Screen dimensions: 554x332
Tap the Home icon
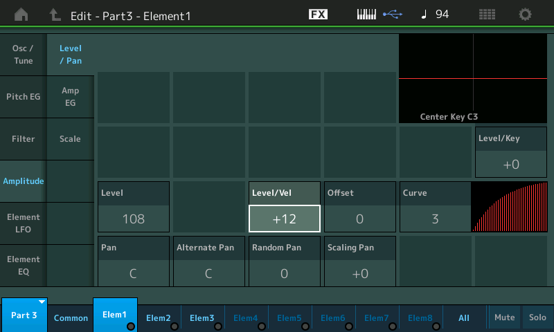pyautogui.click(x=21, y=15)
